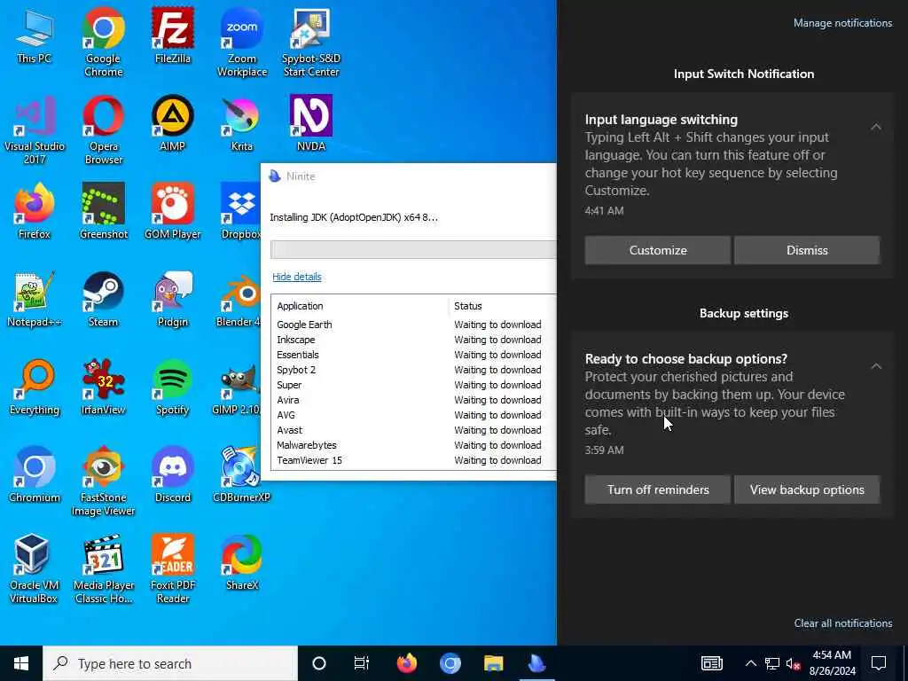The image size is (908, 681).
Task: Select Krita desktop shortcut
Action: (242, 123)
